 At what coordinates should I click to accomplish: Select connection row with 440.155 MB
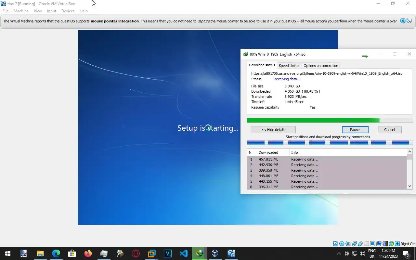(327, 181)
